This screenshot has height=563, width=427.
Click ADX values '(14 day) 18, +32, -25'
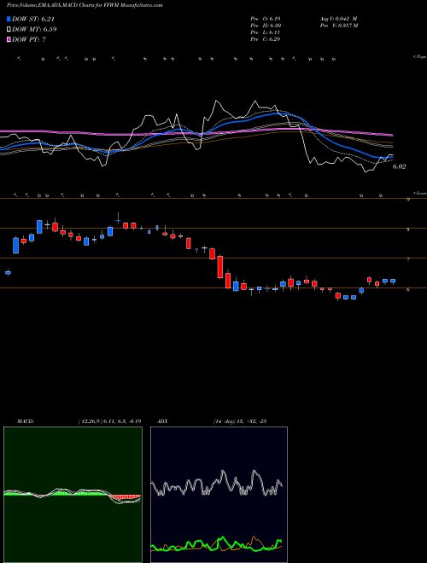[239, 421]
